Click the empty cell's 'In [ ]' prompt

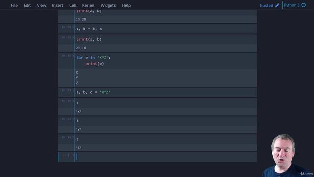tap(69, 155)
